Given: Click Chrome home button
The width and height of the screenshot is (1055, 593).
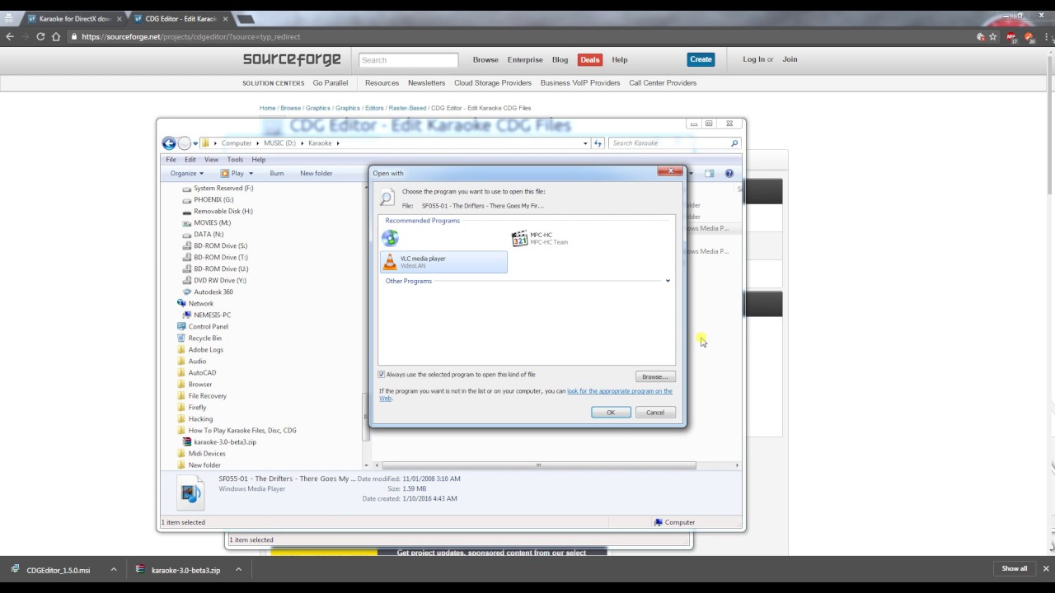Looking at the screenshot, I should [x=56, y=37].
